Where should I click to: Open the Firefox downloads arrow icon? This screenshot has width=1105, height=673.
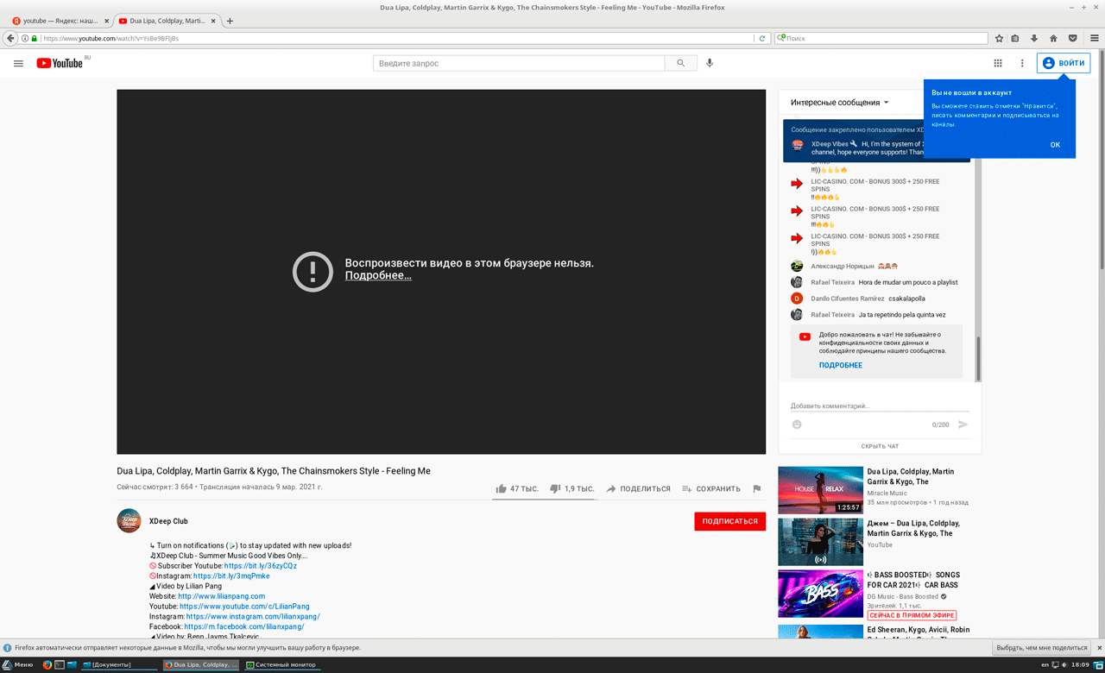[x=1034, y=38]
